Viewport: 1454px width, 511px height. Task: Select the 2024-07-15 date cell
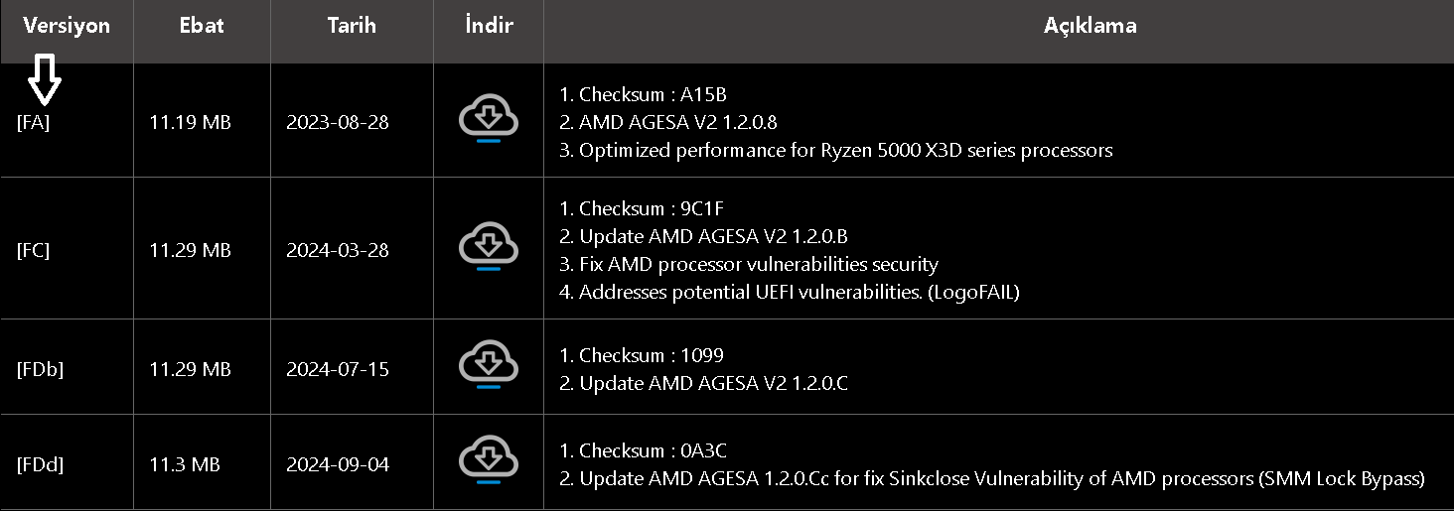pos(338,369)
